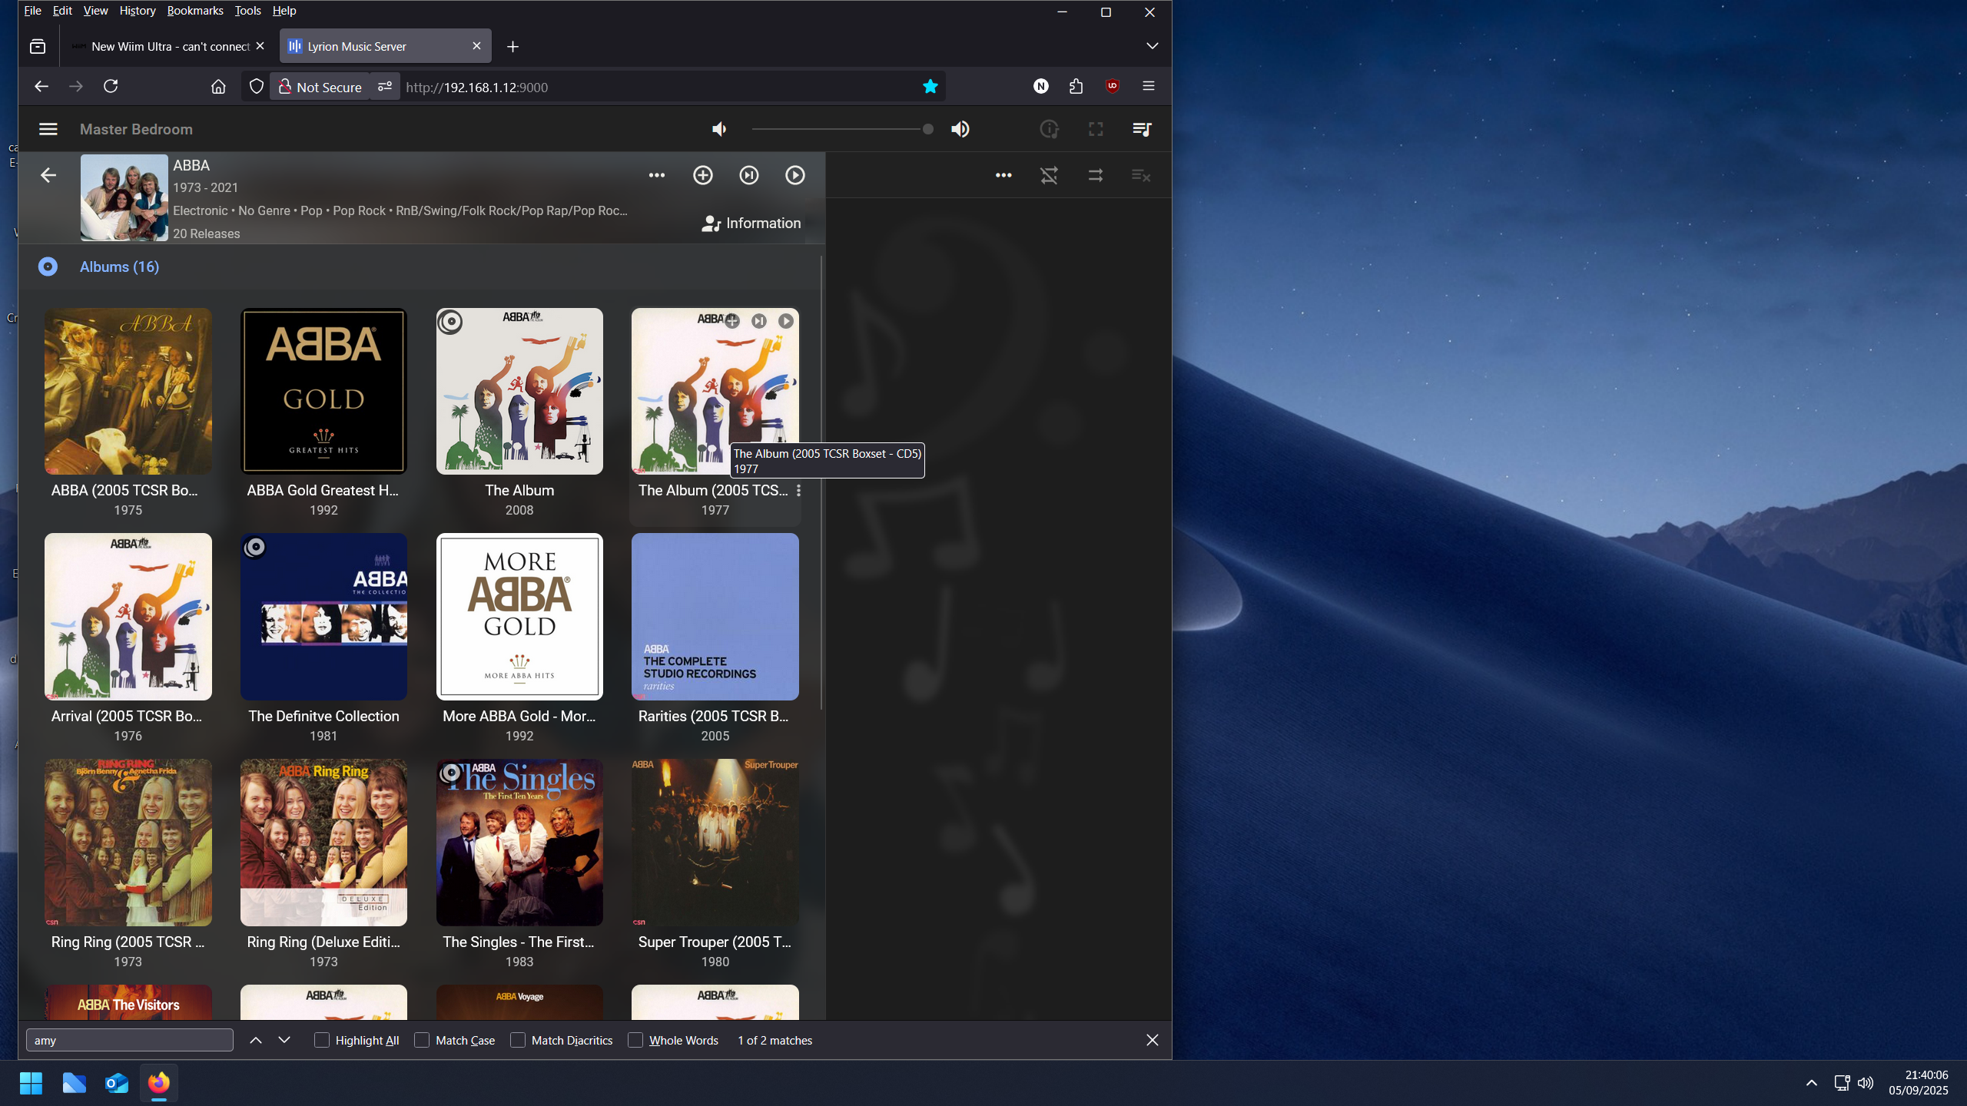Open ABBA artist more-options menu

(x=656, y=175)
